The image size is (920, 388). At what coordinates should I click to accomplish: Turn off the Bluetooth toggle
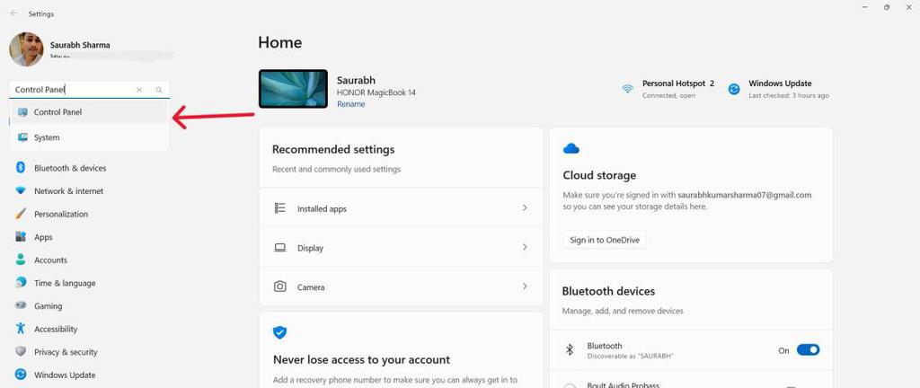tap(808, 350)
